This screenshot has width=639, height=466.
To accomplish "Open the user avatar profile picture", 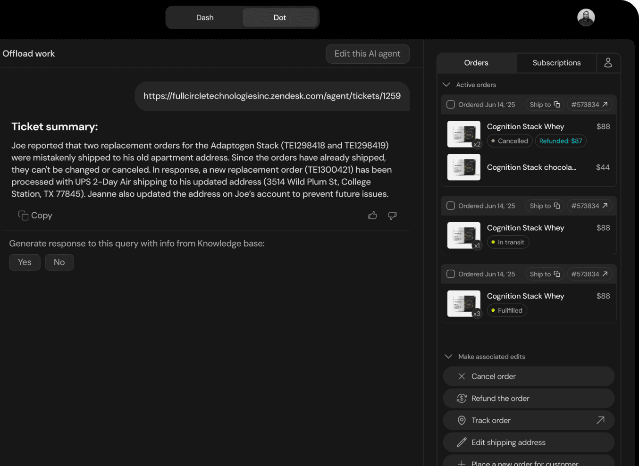I will [x=586, y=17].
